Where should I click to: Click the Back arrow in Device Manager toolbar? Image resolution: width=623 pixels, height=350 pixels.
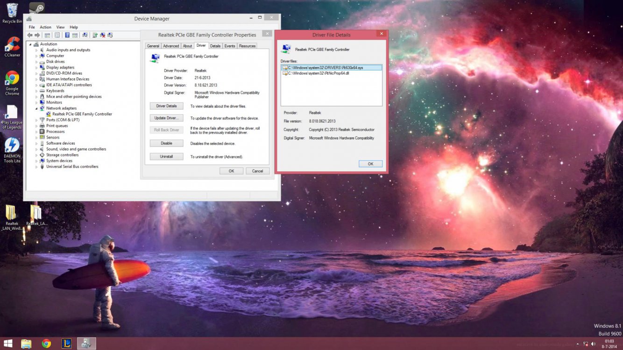coord(30,35)
